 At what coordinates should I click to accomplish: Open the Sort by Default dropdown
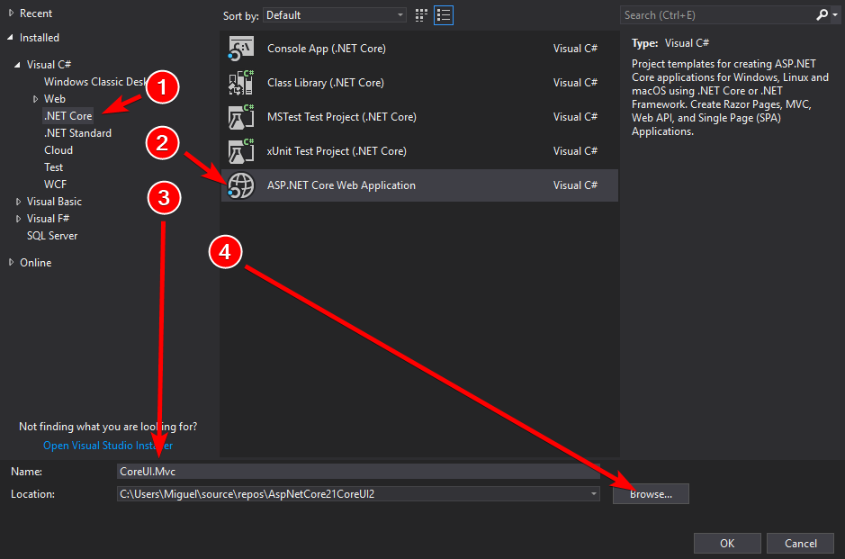pos(334,15)
